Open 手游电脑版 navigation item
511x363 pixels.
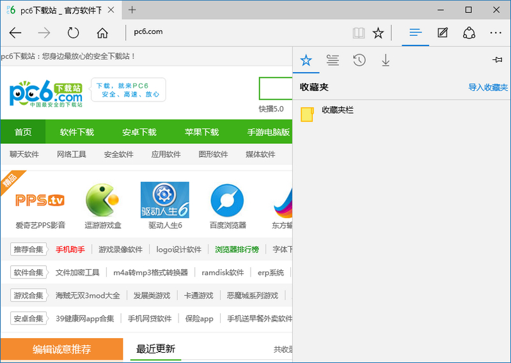[x=268, y=132]
